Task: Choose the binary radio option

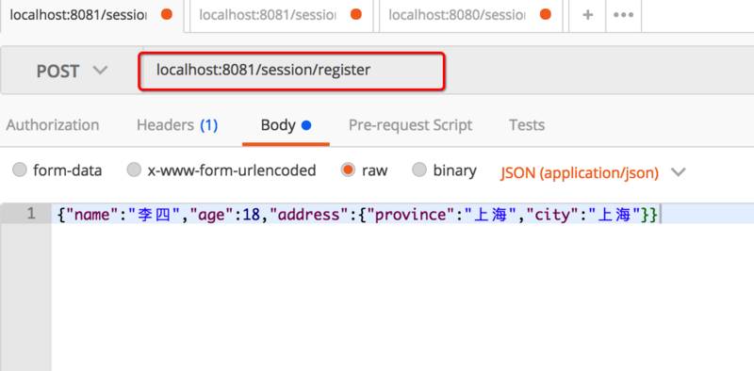Action: coord(419,170)
